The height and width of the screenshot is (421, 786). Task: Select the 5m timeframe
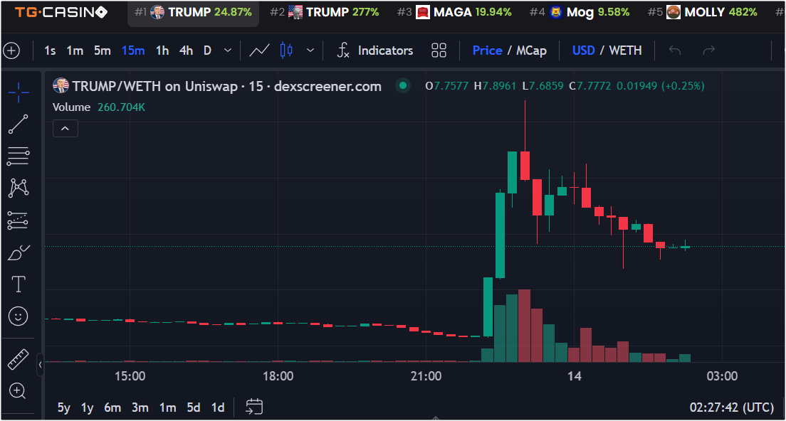103,50
